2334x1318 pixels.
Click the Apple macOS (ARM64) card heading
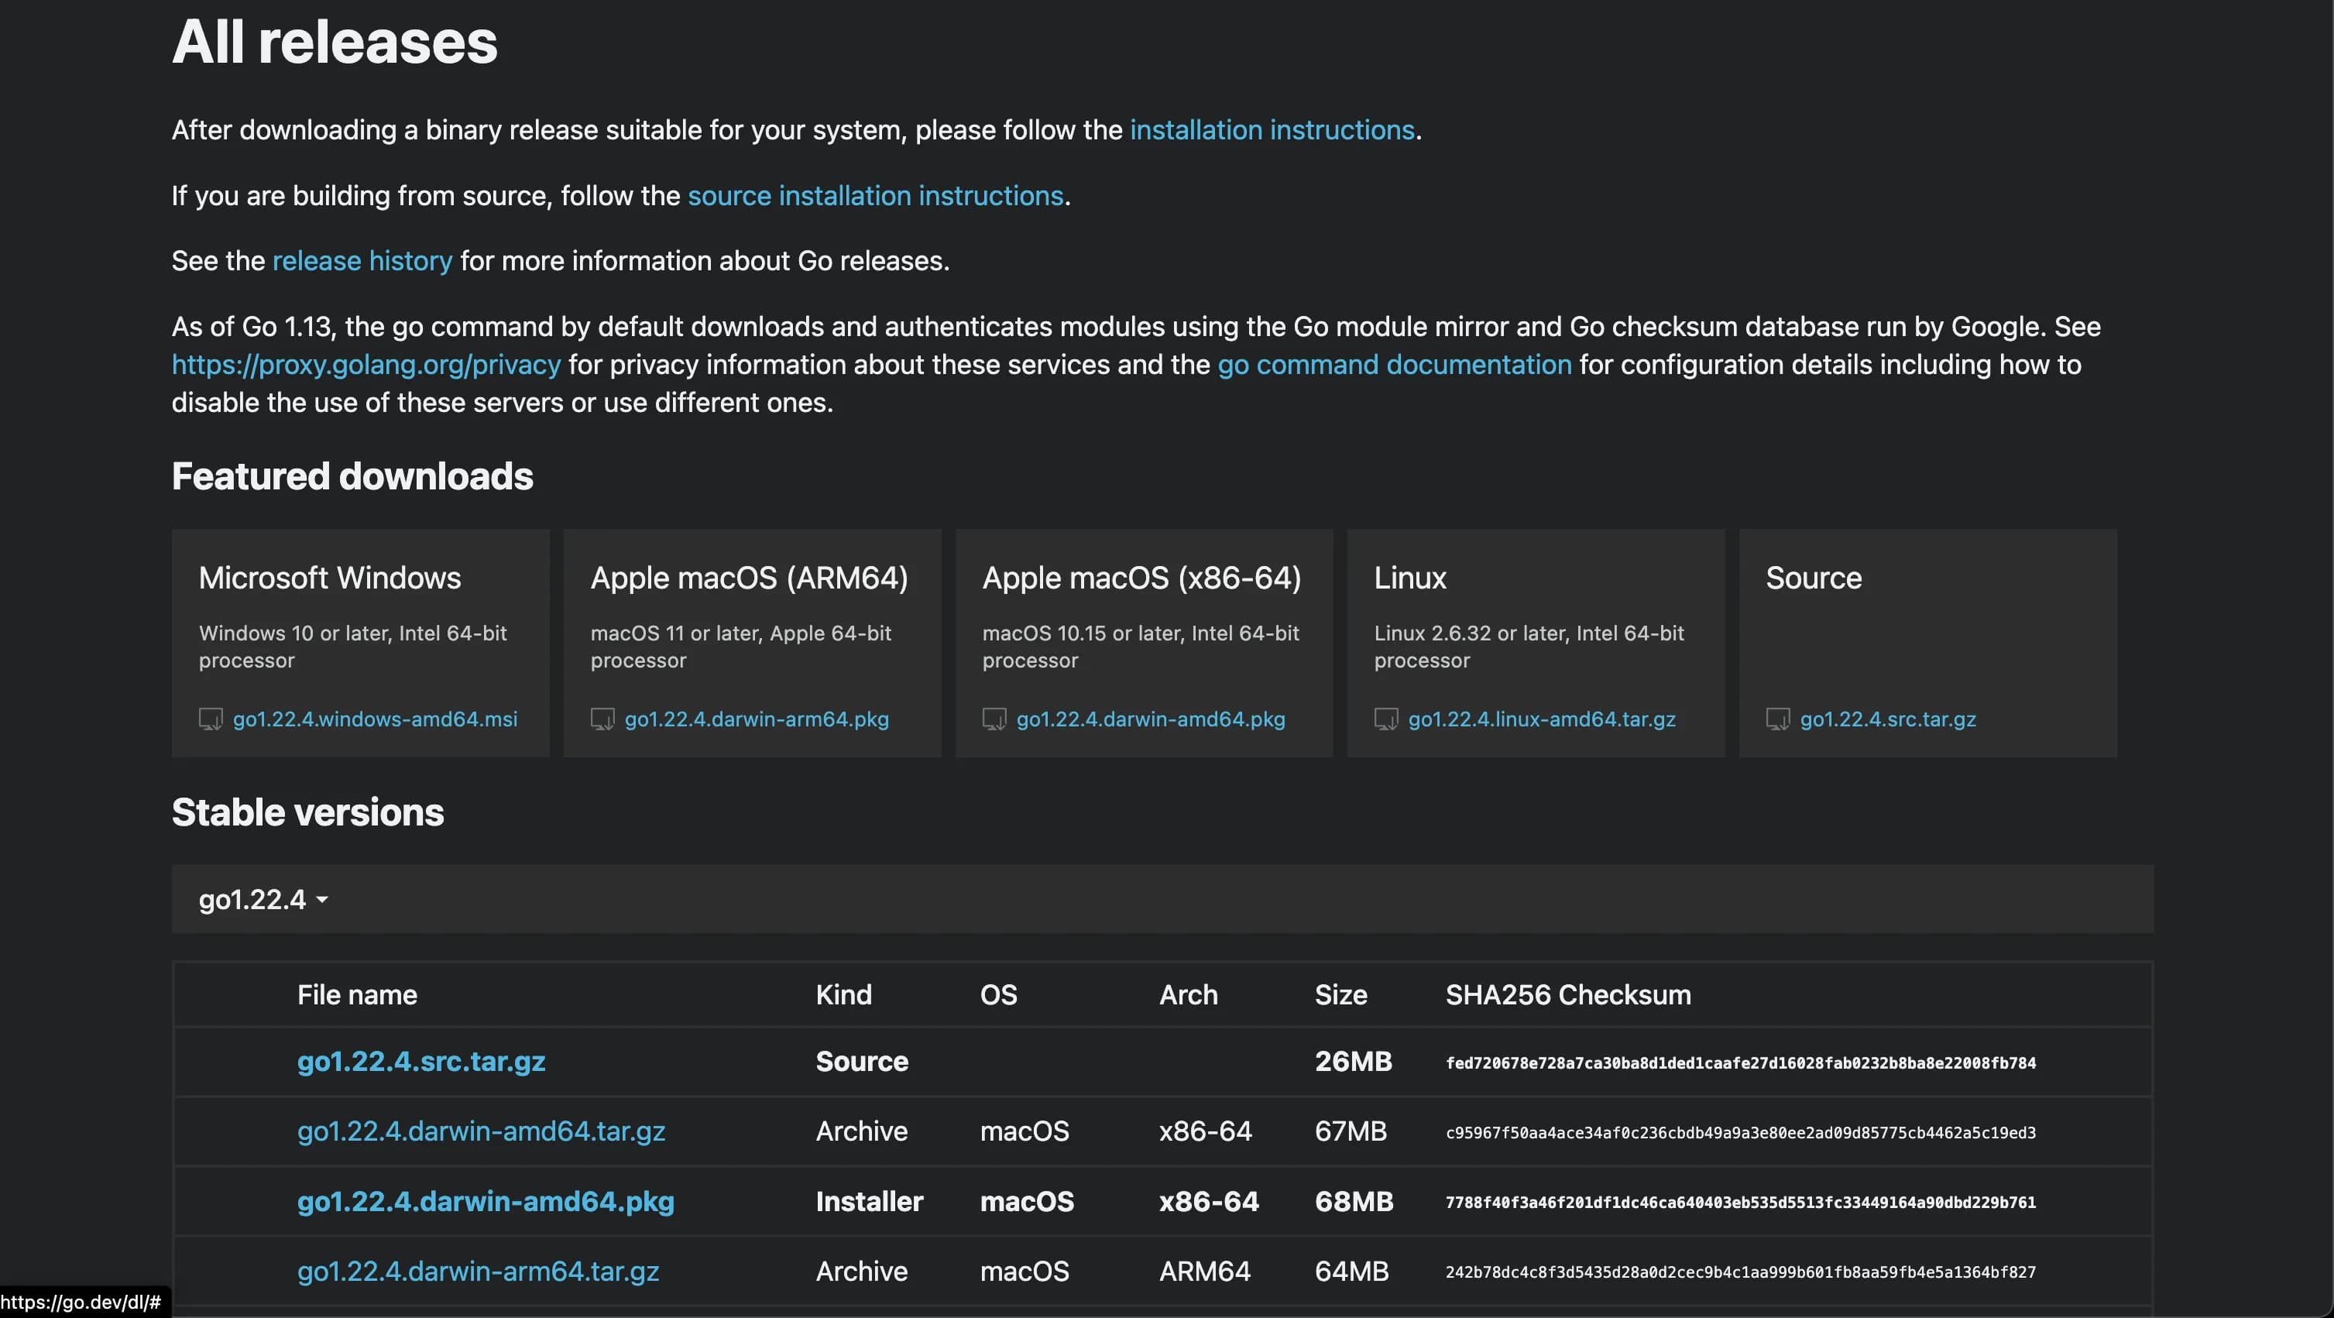pyautogui.click(x=748, y=578)
